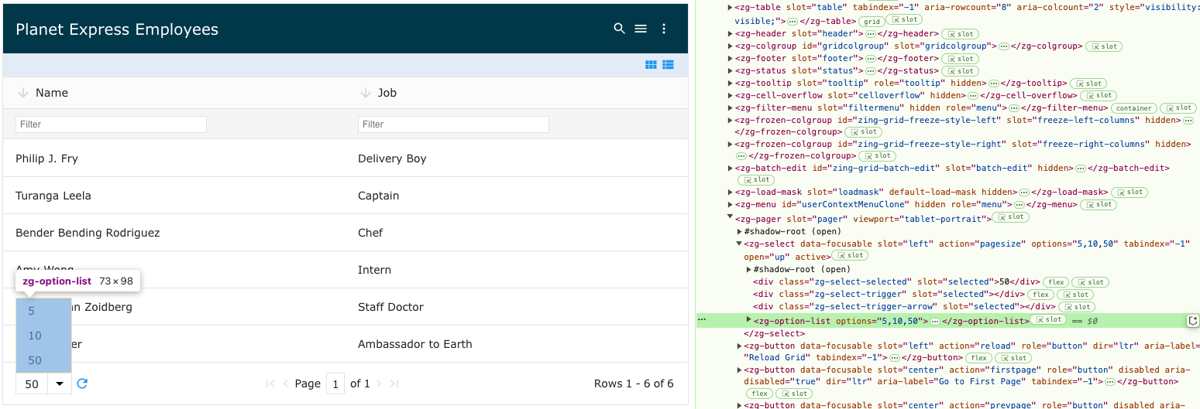This screenshot has height=409, width=1200.
Task: Click the grid badge after zg-table element
Action: point(872,22)
